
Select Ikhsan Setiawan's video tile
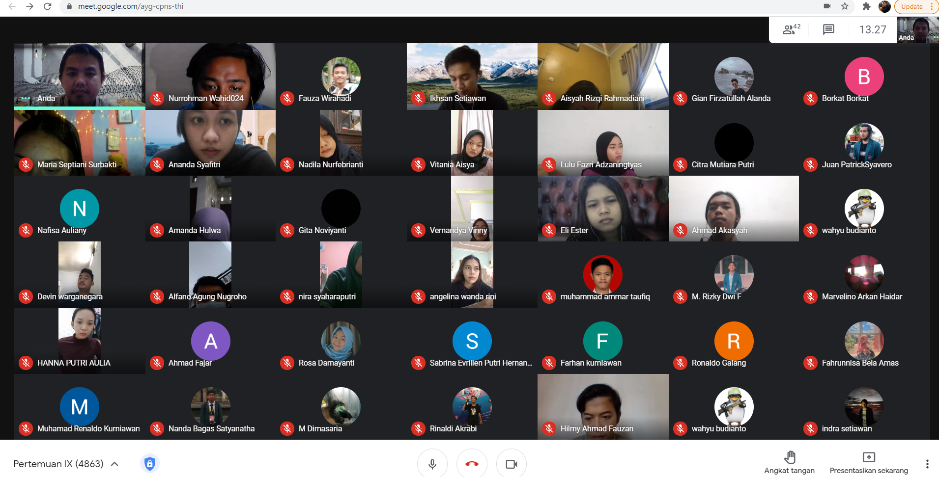pyautogui.click(x=472, y=76)
